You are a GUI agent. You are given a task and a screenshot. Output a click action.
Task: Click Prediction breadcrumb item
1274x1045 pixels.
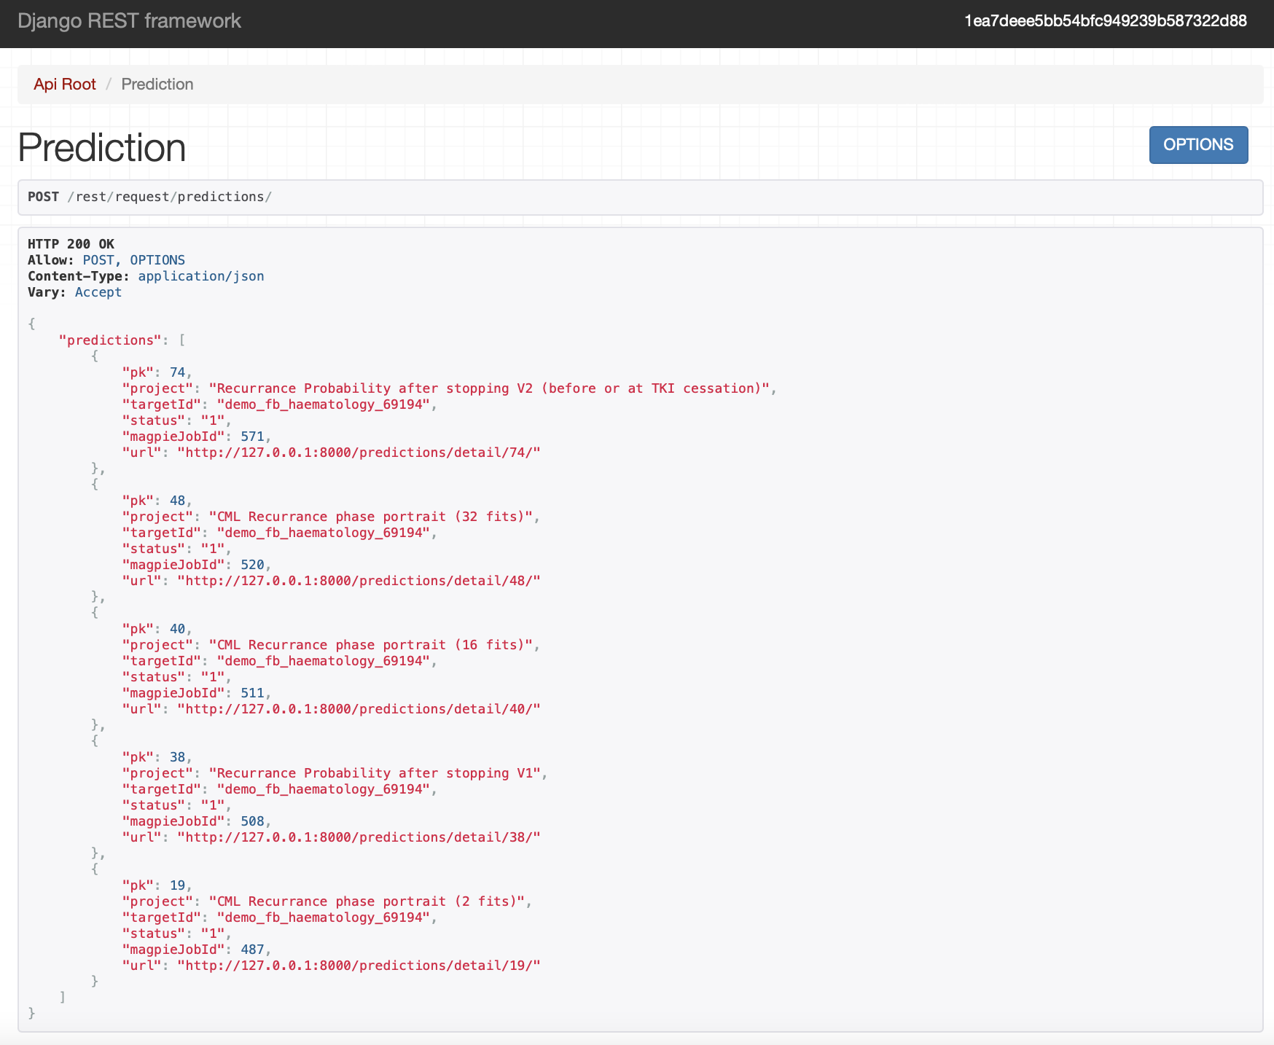pyautogui.click(x=157, y=85)
